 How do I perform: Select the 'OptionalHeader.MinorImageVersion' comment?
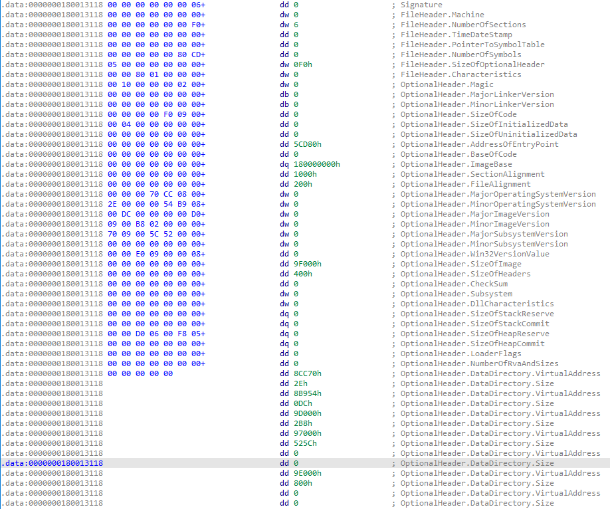pyautogui.click(x=475, y=224)
